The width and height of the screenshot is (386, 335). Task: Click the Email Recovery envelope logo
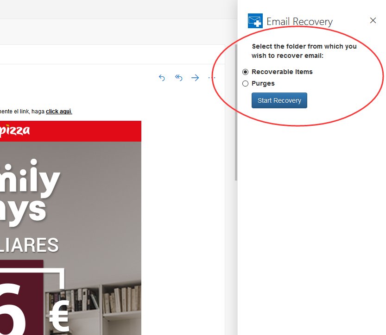255,21
